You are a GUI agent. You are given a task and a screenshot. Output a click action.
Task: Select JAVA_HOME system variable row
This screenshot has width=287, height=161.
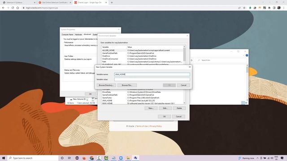(142, 101)
